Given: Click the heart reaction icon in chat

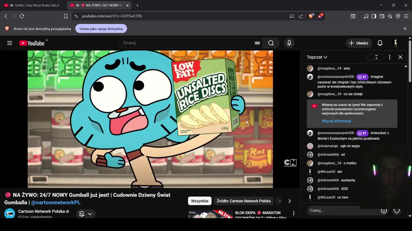Looking at the screenshot, I should point(397,210).
